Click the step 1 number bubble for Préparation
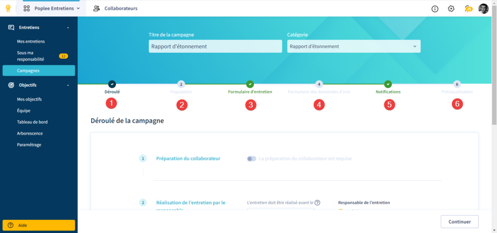This screenshot has height=233, width=497. click(x=143, y=158)
